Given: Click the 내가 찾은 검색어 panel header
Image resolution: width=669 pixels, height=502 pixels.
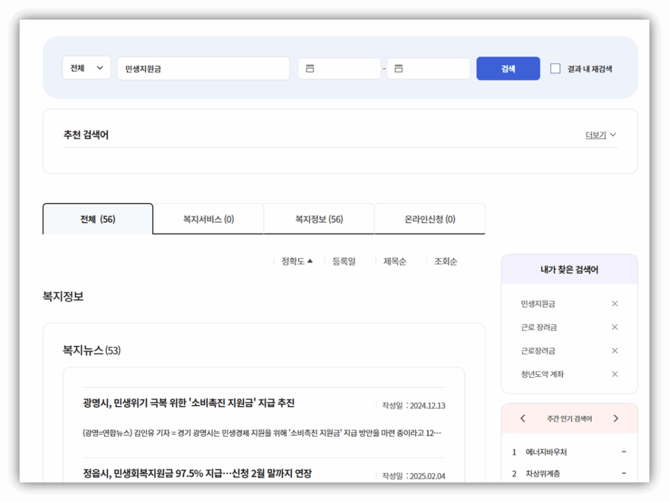Looking at the screenshot, I should click(x=569, y=270).
